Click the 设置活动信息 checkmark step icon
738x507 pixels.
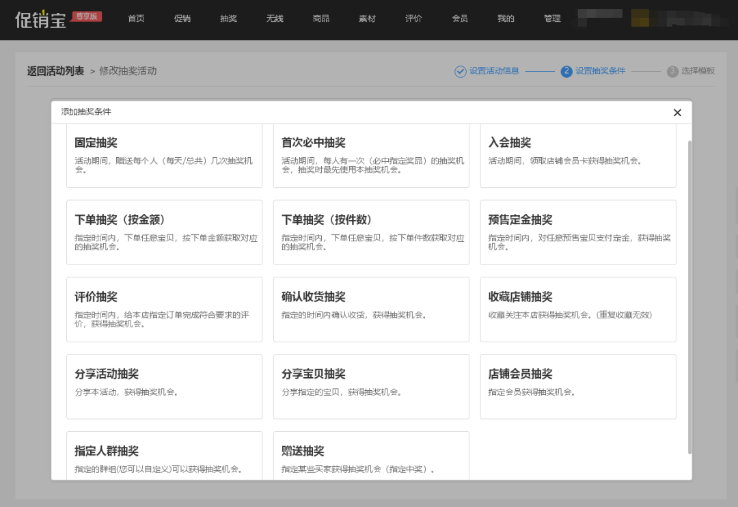pos(461,71)
